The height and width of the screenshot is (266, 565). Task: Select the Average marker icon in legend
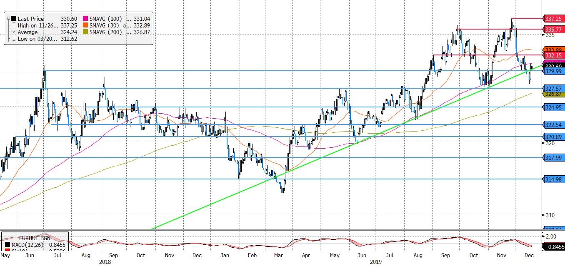point(13,32)
